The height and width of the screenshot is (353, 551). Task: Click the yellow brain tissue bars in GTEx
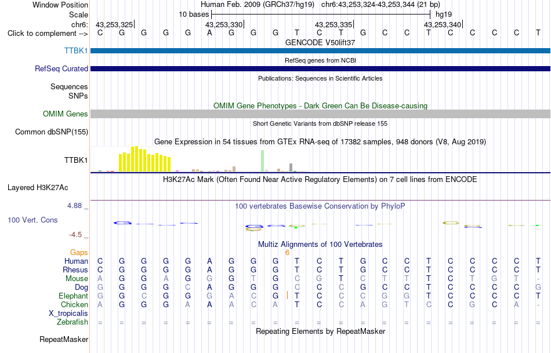click(145, 159)
